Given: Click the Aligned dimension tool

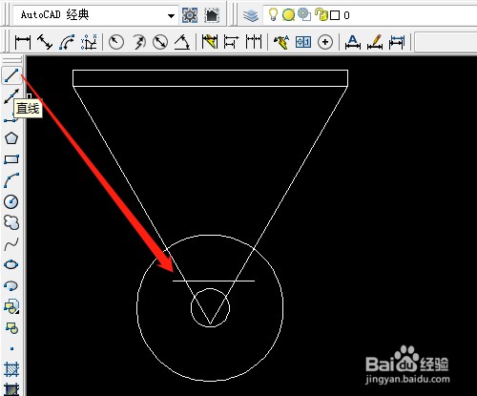Looking at the screenshot, I should 45,42.
